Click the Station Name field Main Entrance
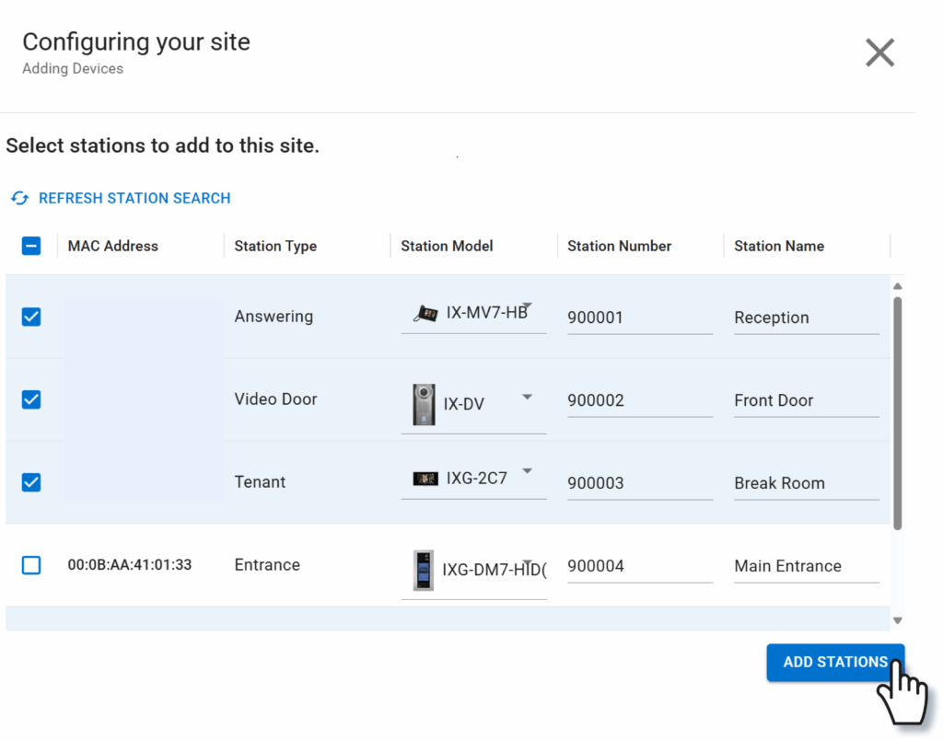Image resolution: width=943 pixels, height=740 pixels. point(805,566)
